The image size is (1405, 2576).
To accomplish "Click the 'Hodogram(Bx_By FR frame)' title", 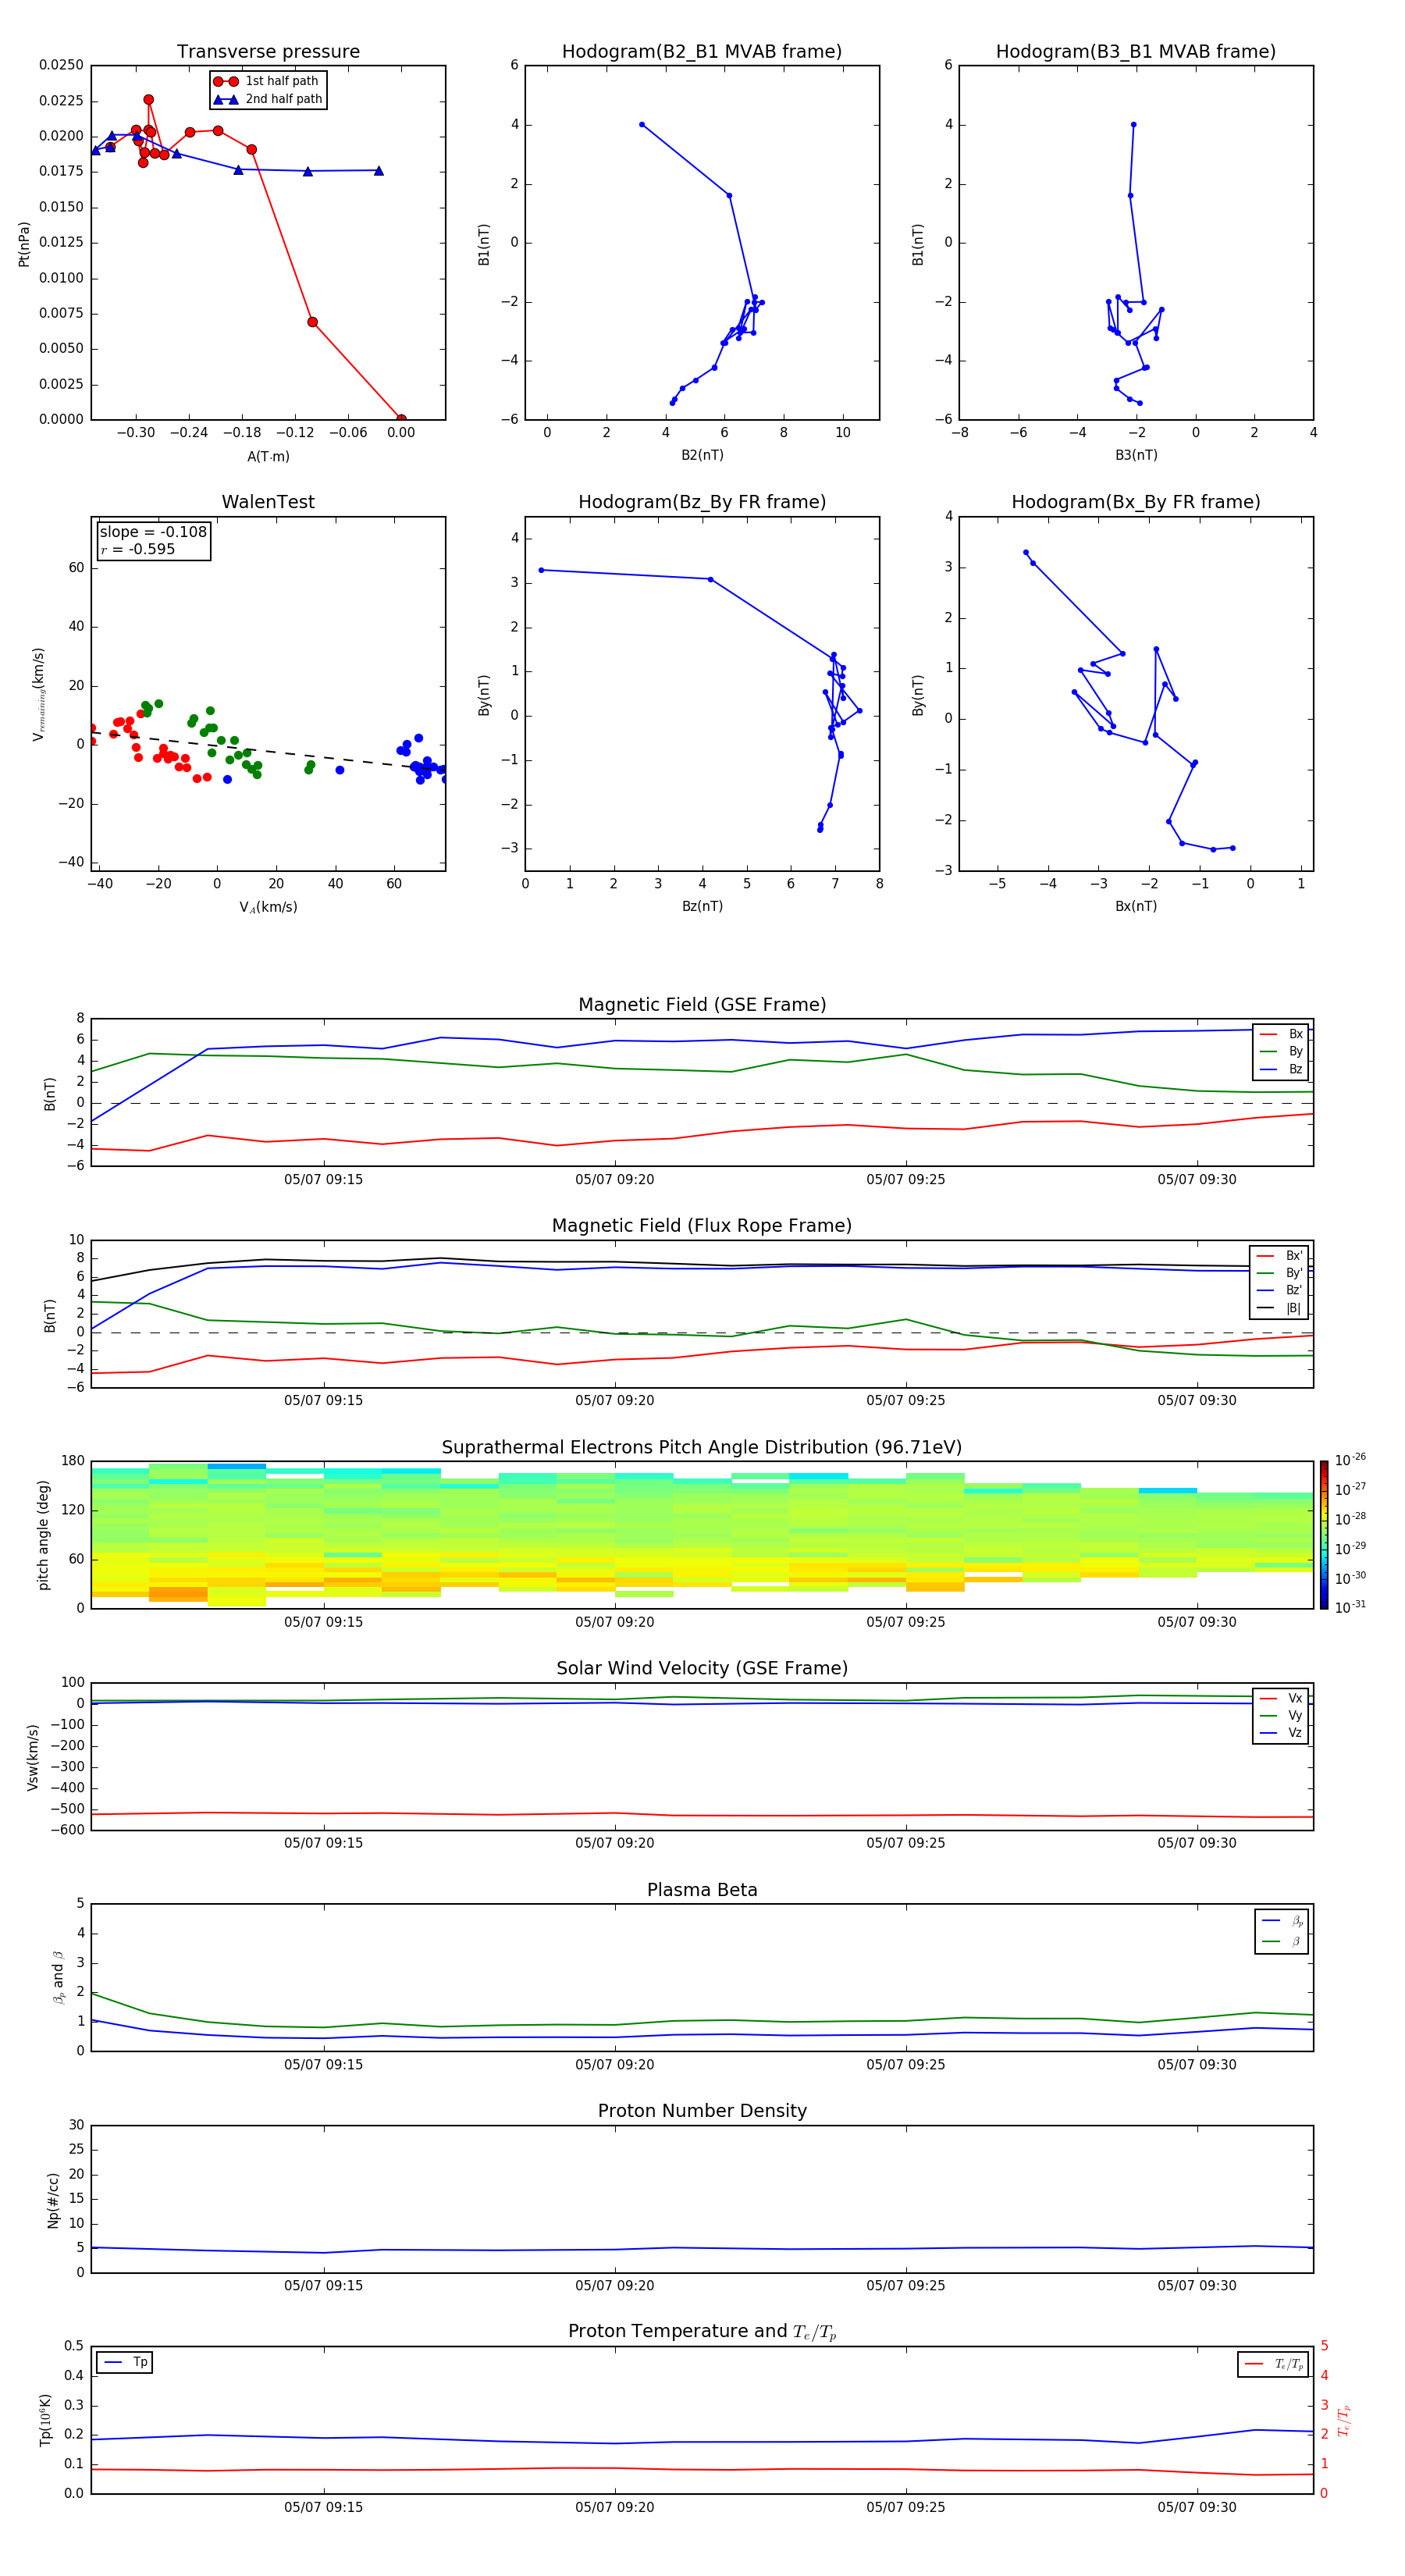I will click(x=1136, y=502).
